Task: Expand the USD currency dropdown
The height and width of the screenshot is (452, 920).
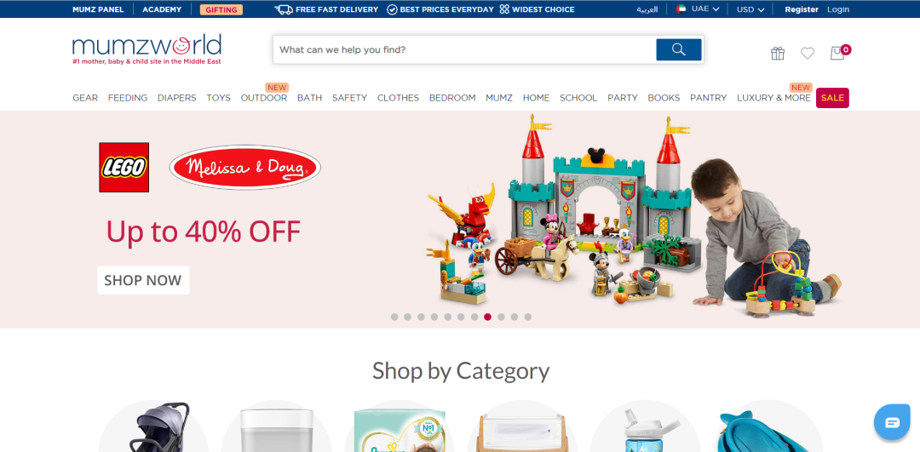Action: pos(750,9)
